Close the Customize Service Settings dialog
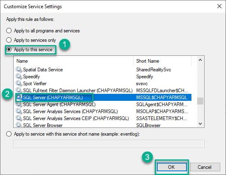 [219, 6]
